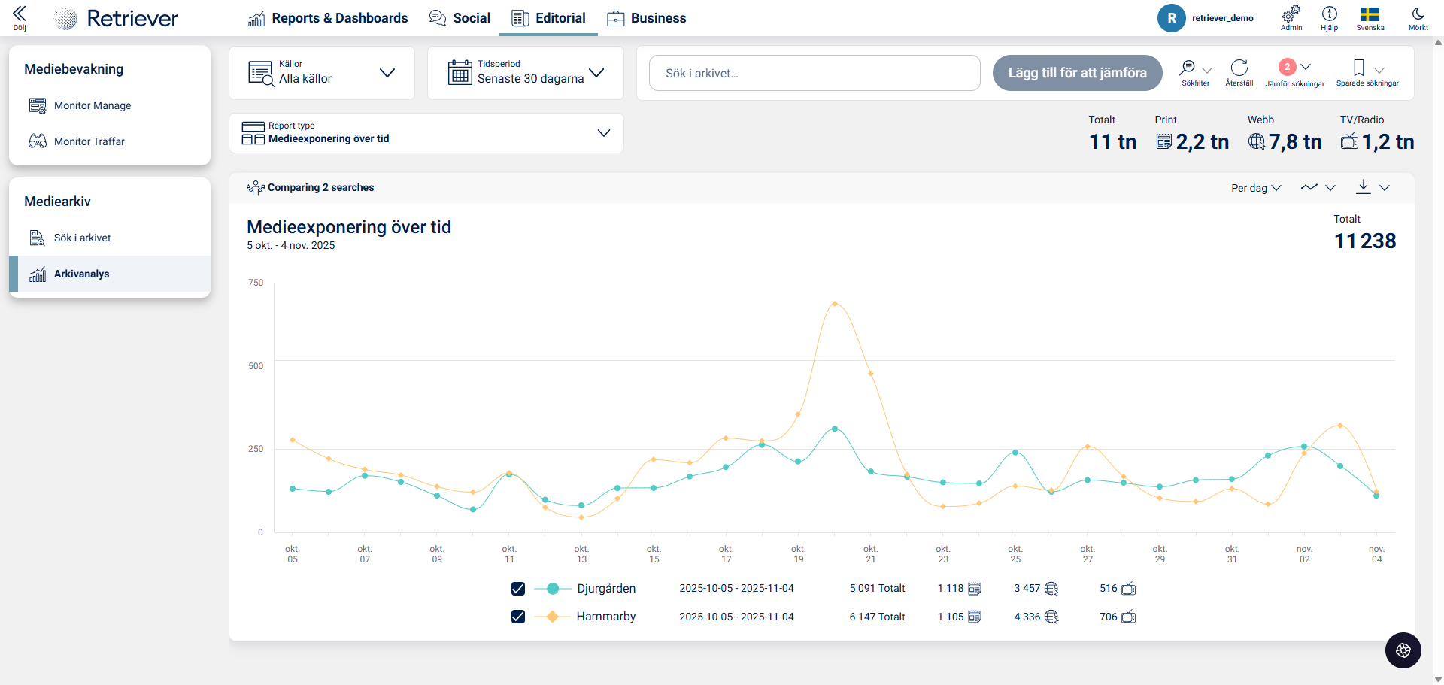Open the Hjälp info icon

click(1329, 14)
